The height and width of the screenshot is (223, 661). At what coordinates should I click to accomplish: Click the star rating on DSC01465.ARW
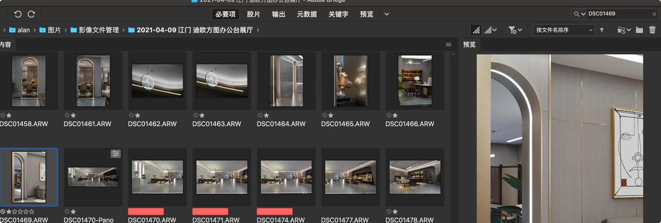pos(331,115)
